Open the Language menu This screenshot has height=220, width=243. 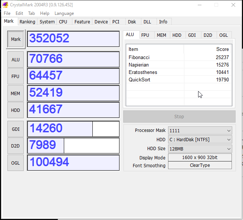click(x=64, y=13)
